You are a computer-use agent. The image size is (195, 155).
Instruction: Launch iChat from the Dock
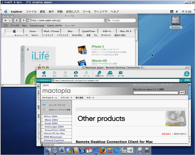(x=69, y=150)
